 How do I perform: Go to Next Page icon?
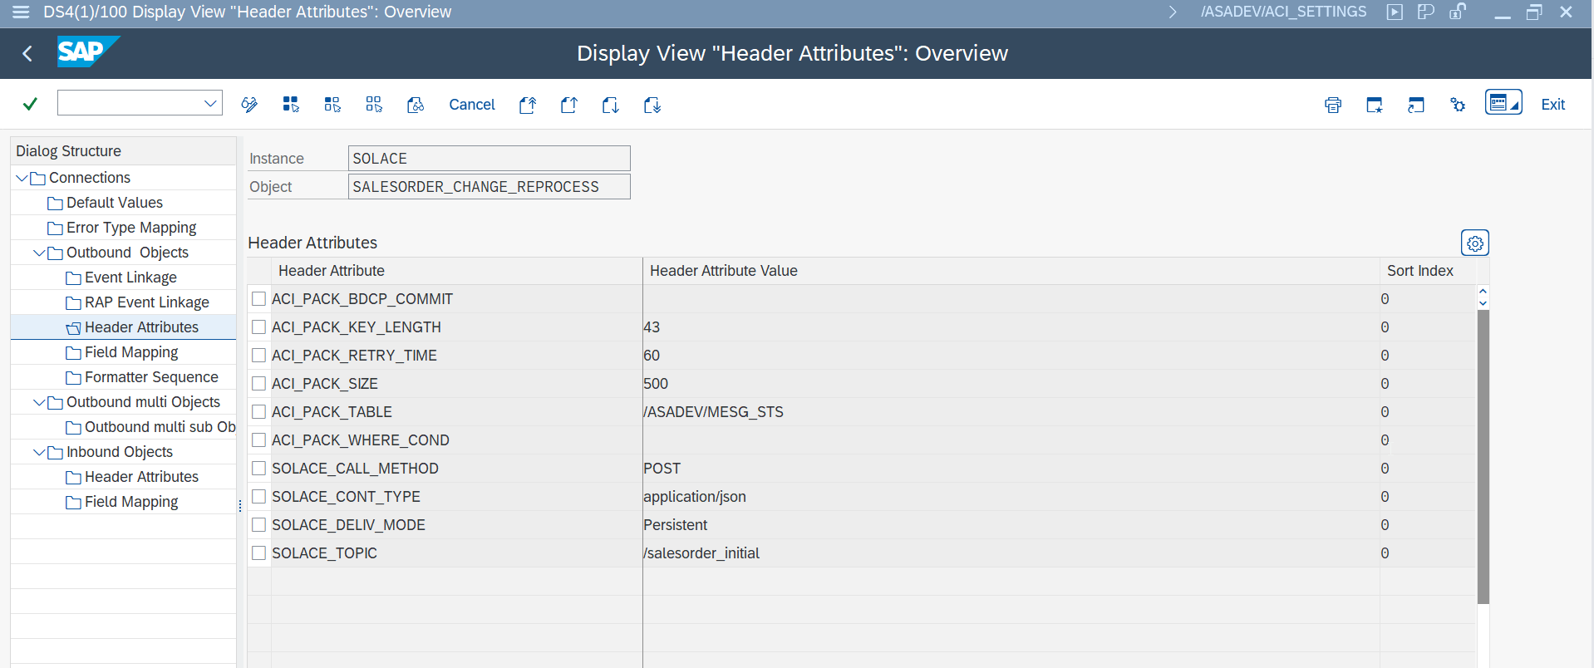611,105
